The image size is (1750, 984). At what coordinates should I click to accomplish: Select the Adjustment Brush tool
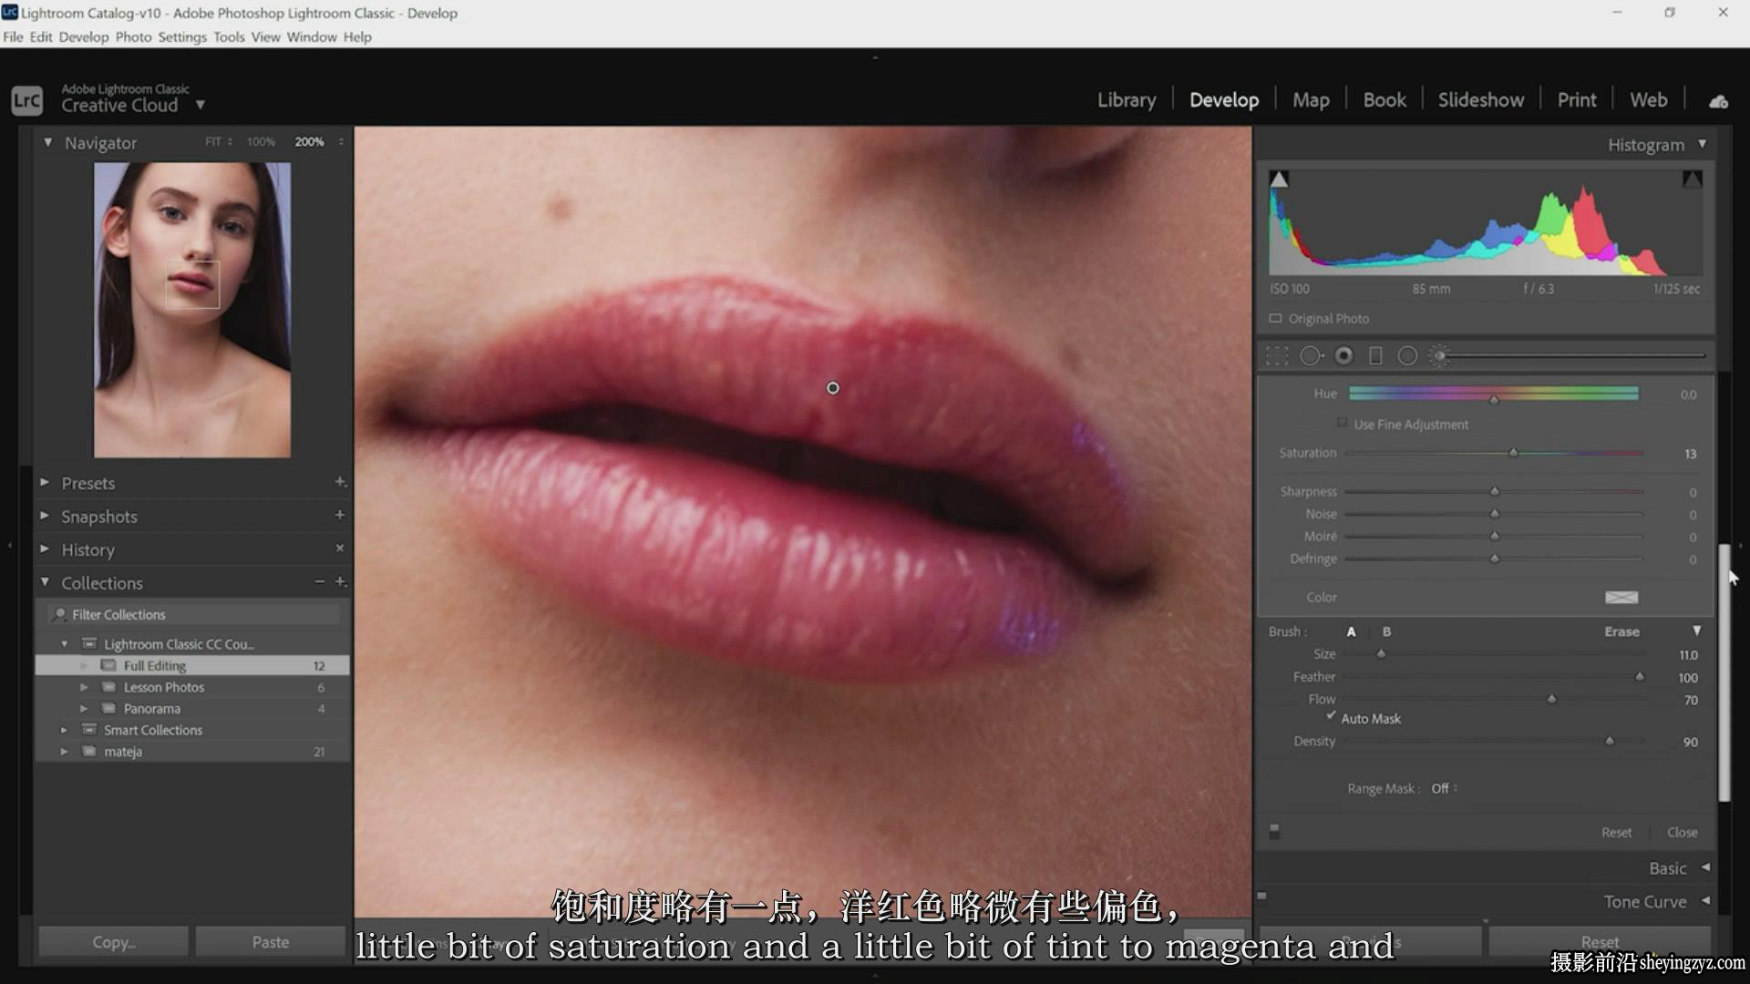pos(1440,356)
